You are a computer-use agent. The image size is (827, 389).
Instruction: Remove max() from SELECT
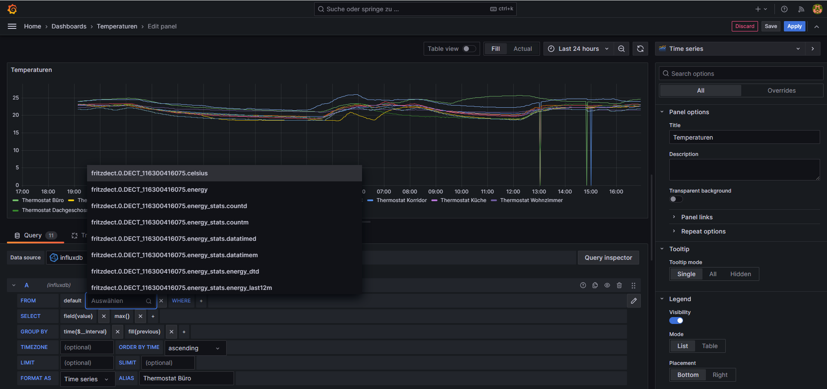click(x=140, y=316)
